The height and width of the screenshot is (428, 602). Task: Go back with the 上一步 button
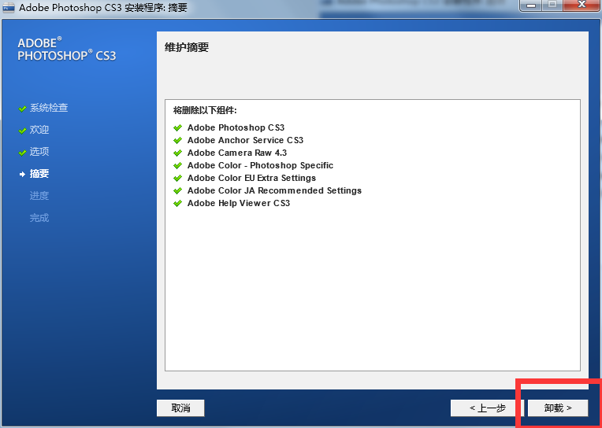pyautogui.click(x=487, y=408)
